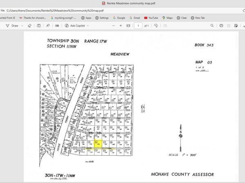Click the Read aloud icon
This screenshot has width=245, height=183.
pyautogui.click(x=48, y=26)
